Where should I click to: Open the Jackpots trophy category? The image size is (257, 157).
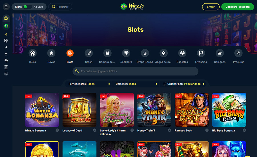pos(126,53)
